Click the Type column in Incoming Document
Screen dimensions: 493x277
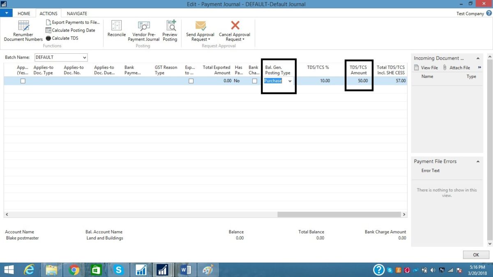(x=471, y=76)
